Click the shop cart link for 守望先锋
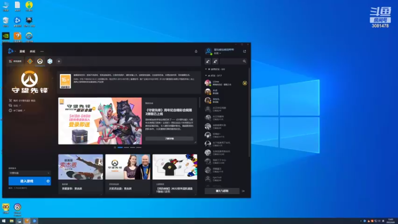 [x=22, y=101]
